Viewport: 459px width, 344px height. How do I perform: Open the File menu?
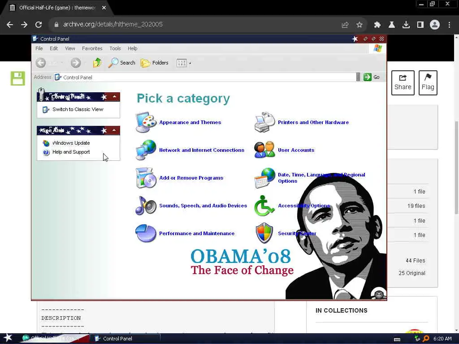point(39,48)
